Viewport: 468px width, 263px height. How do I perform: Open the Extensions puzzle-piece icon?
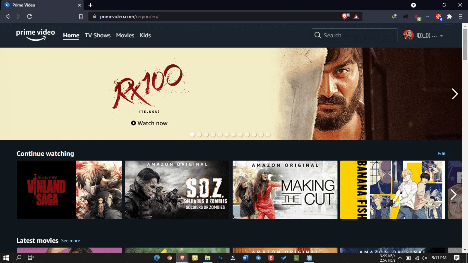(449, 16)
